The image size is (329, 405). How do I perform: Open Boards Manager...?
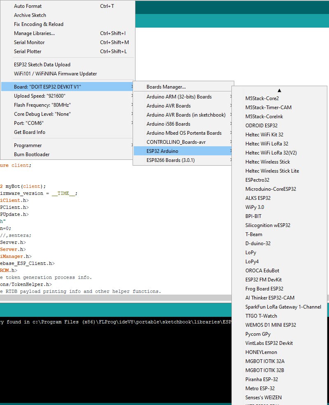(x=183, y=87)
